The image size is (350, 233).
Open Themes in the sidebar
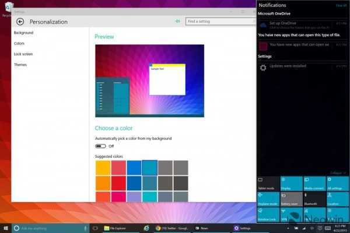pos(20,65)
